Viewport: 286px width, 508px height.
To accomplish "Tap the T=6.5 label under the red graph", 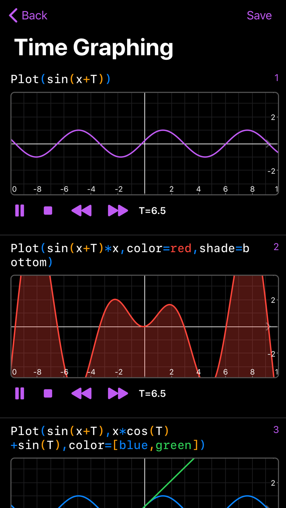I will tap(152, 393).
